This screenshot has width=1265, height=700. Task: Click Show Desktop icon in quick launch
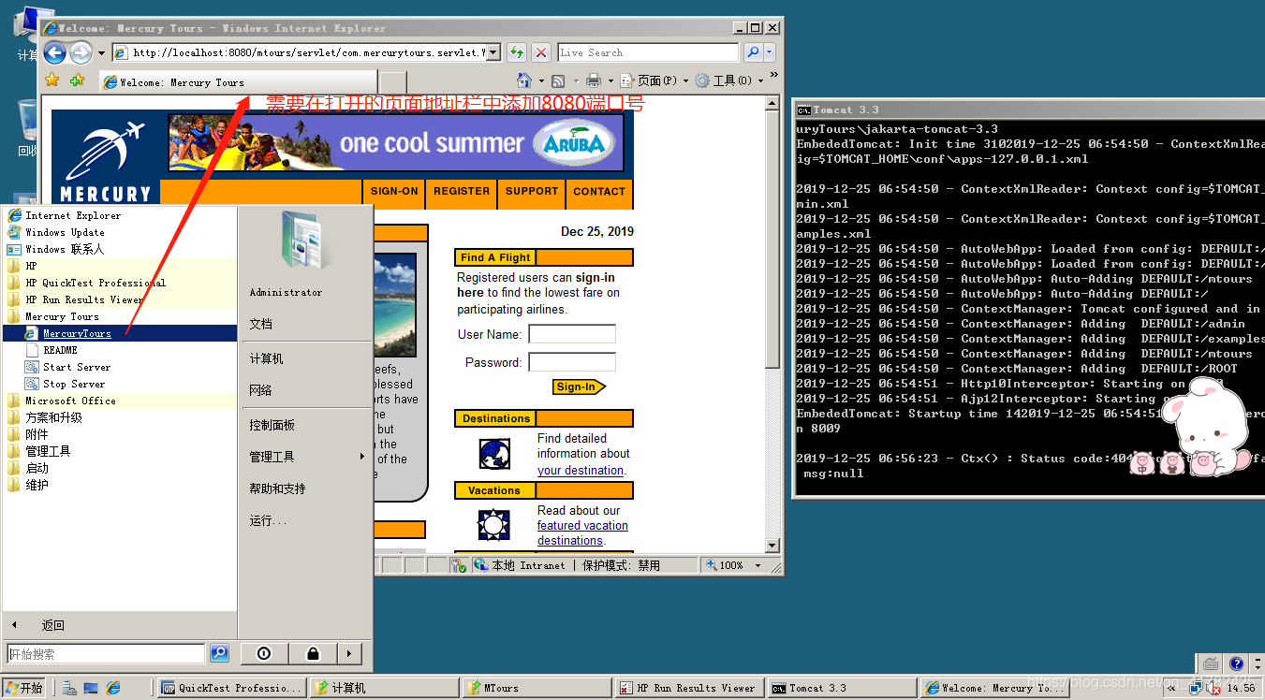coord(91,688)
